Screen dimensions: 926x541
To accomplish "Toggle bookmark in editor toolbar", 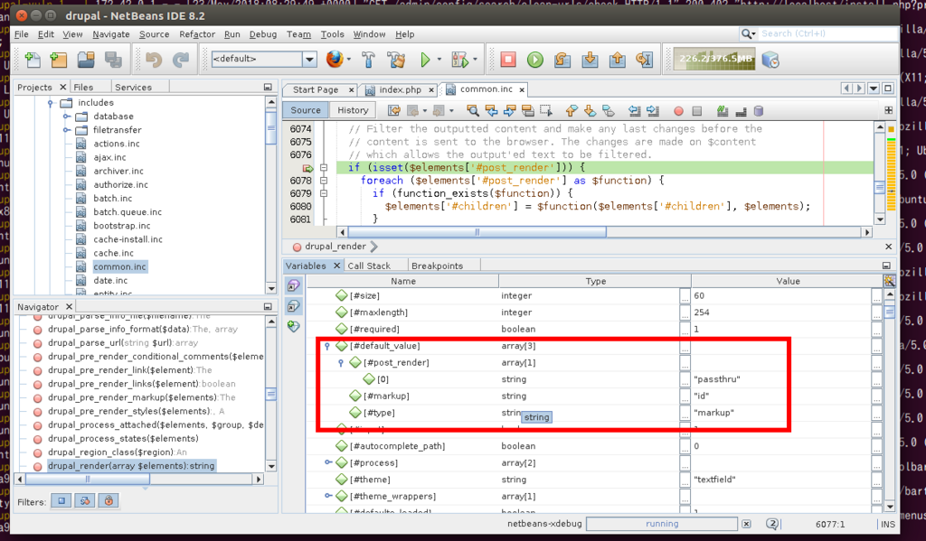I will tap(609, 110).
